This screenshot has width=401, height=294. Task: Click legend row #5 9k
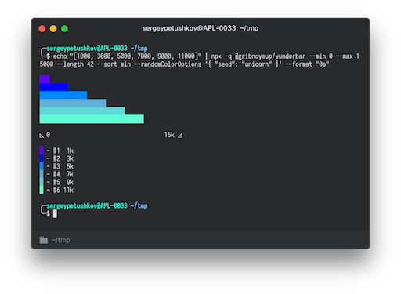[x=56, y=182]
